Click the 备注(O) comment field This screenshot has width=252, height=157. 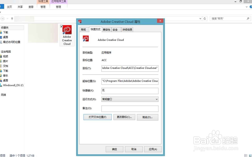pyautogui.click(x=130, y=109)
